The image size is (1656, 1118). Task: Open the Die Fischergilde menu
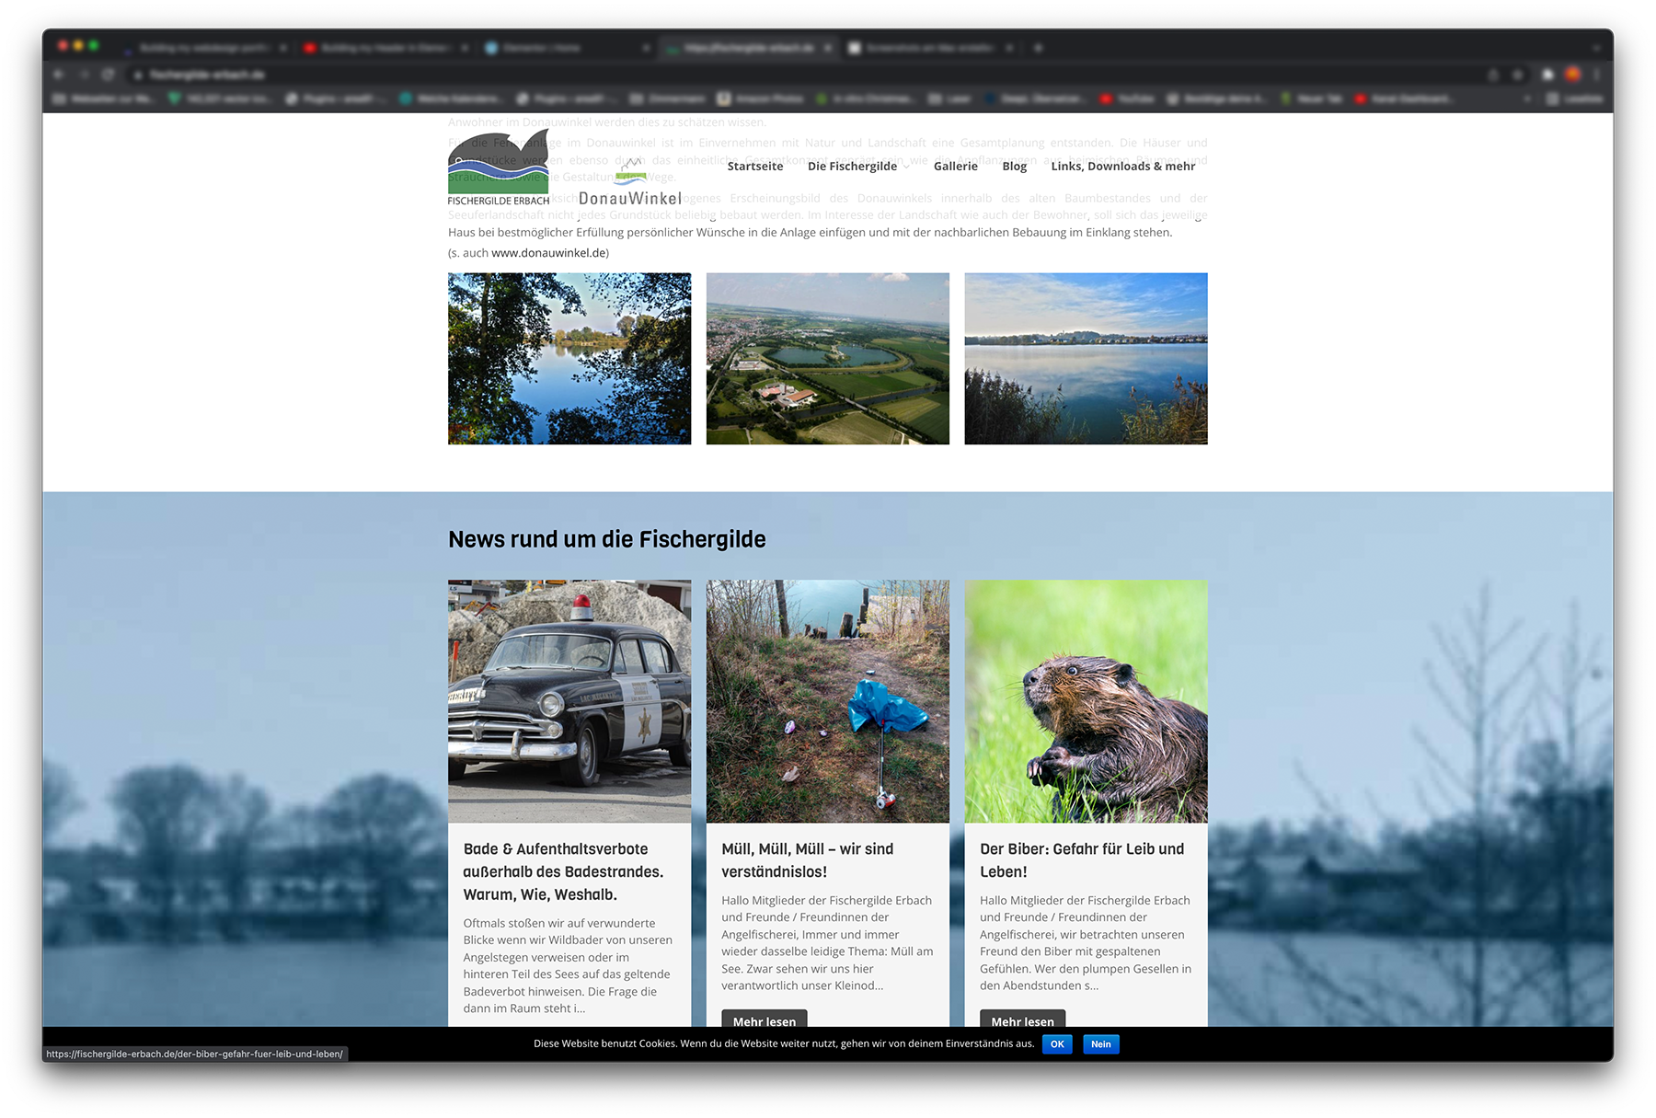click(x=852, y=167)
